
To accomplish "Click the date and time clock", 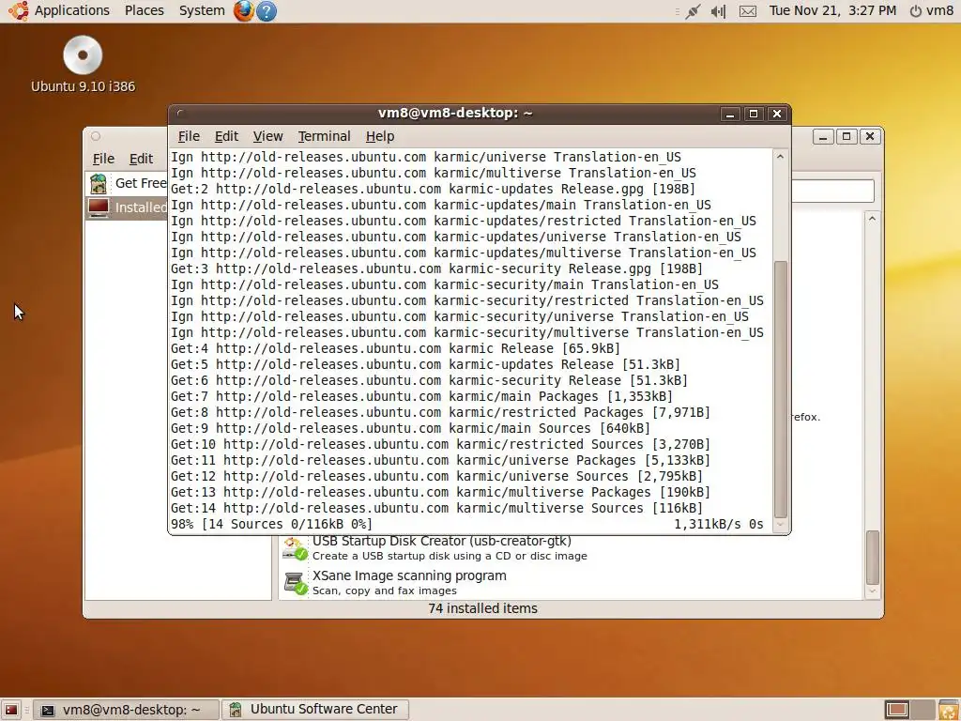I will (832, 10).
